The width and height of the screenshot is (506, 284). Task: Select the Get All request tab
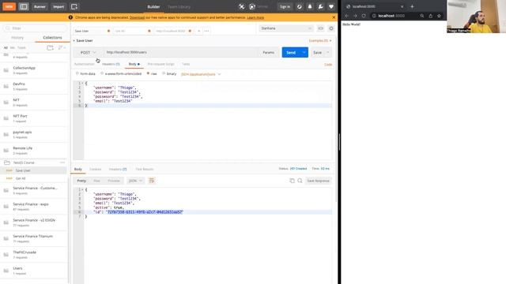pyautogui.click(x=132, y=31)
